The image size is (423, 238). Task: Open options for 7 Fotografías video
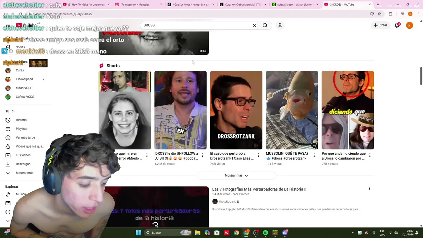(x=369, y=188)
